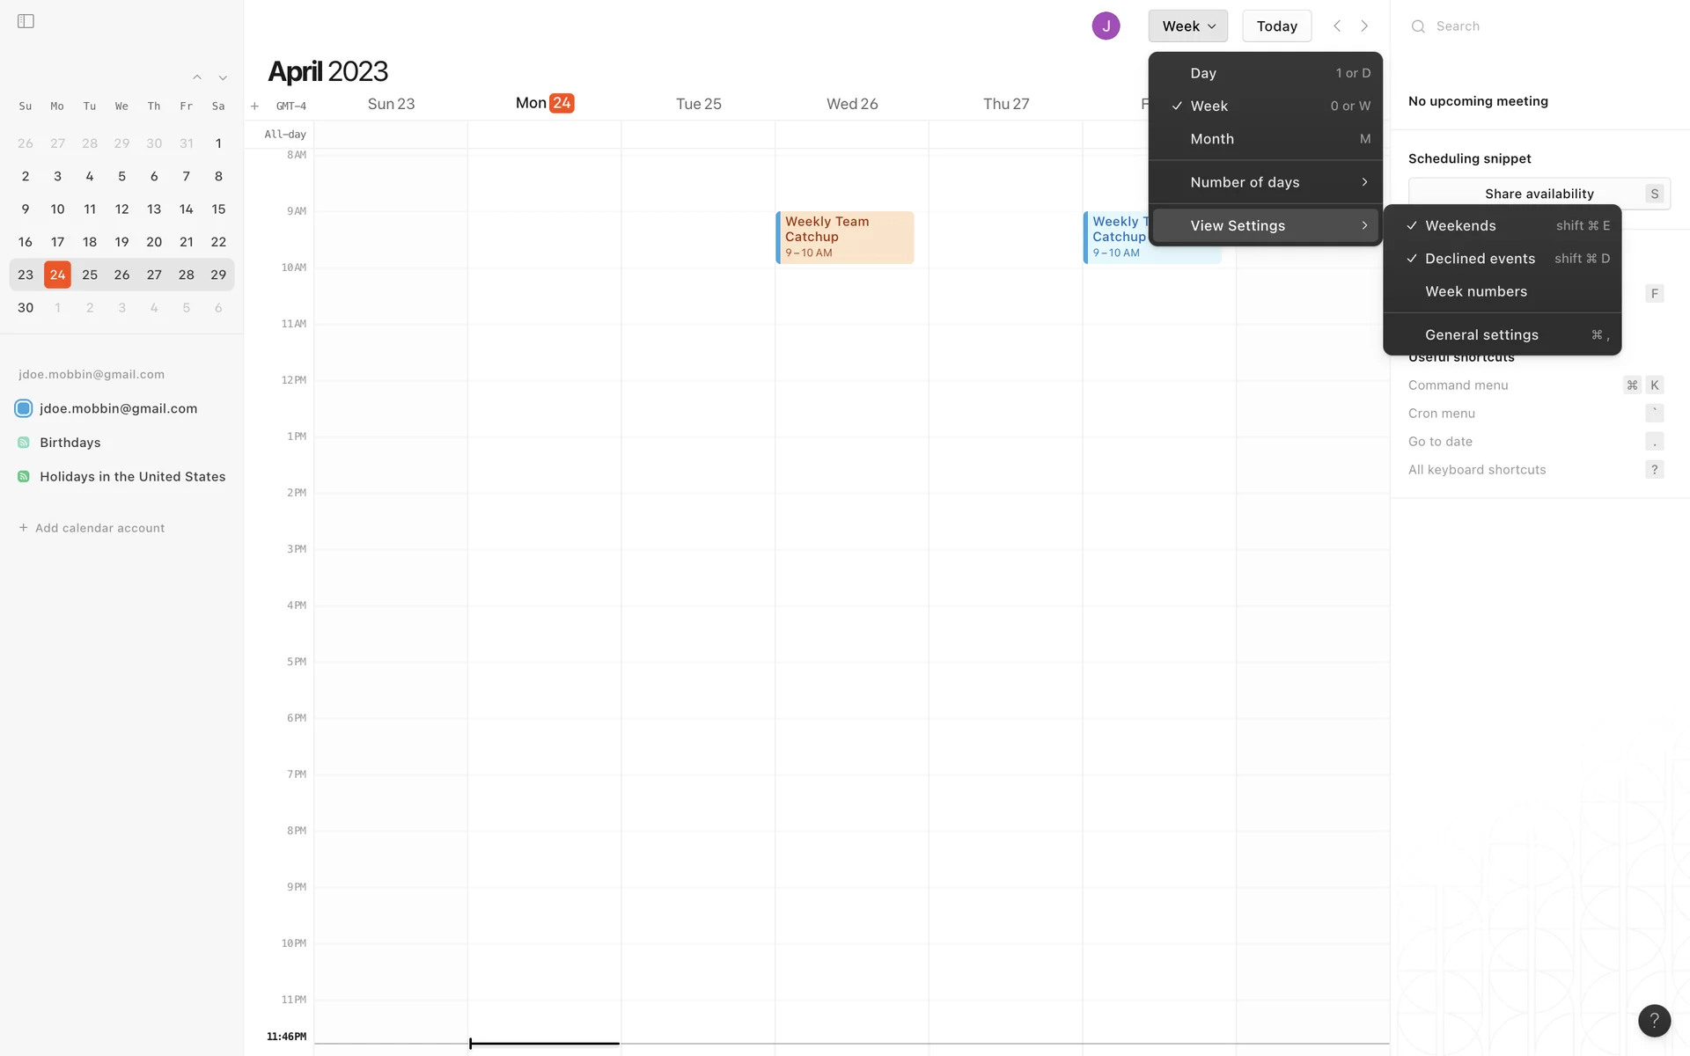The image size is (1690, 1056).
Task: Click the Today button
Action: click(1276, 26)
